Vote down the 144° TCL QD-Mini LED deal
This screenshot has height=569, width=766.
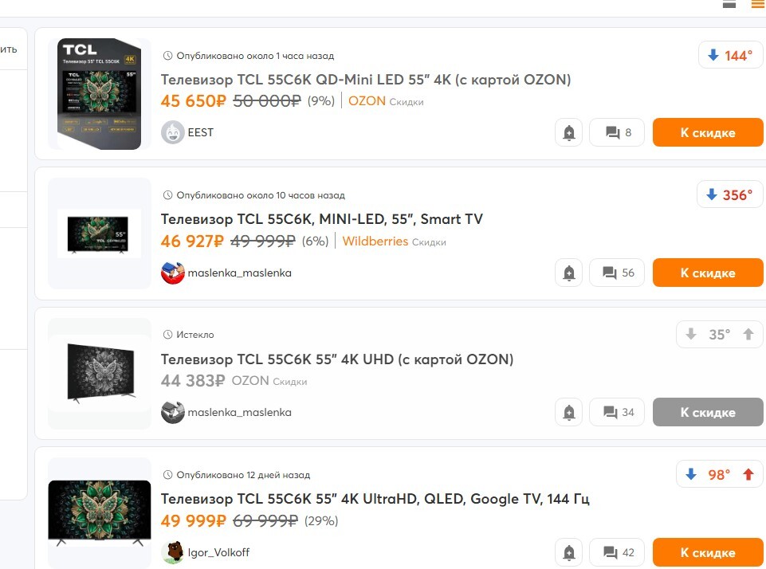[713, 55]
